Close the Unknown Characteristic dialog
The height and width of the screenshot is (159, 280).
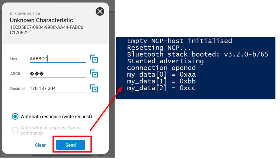pos(100,12)
